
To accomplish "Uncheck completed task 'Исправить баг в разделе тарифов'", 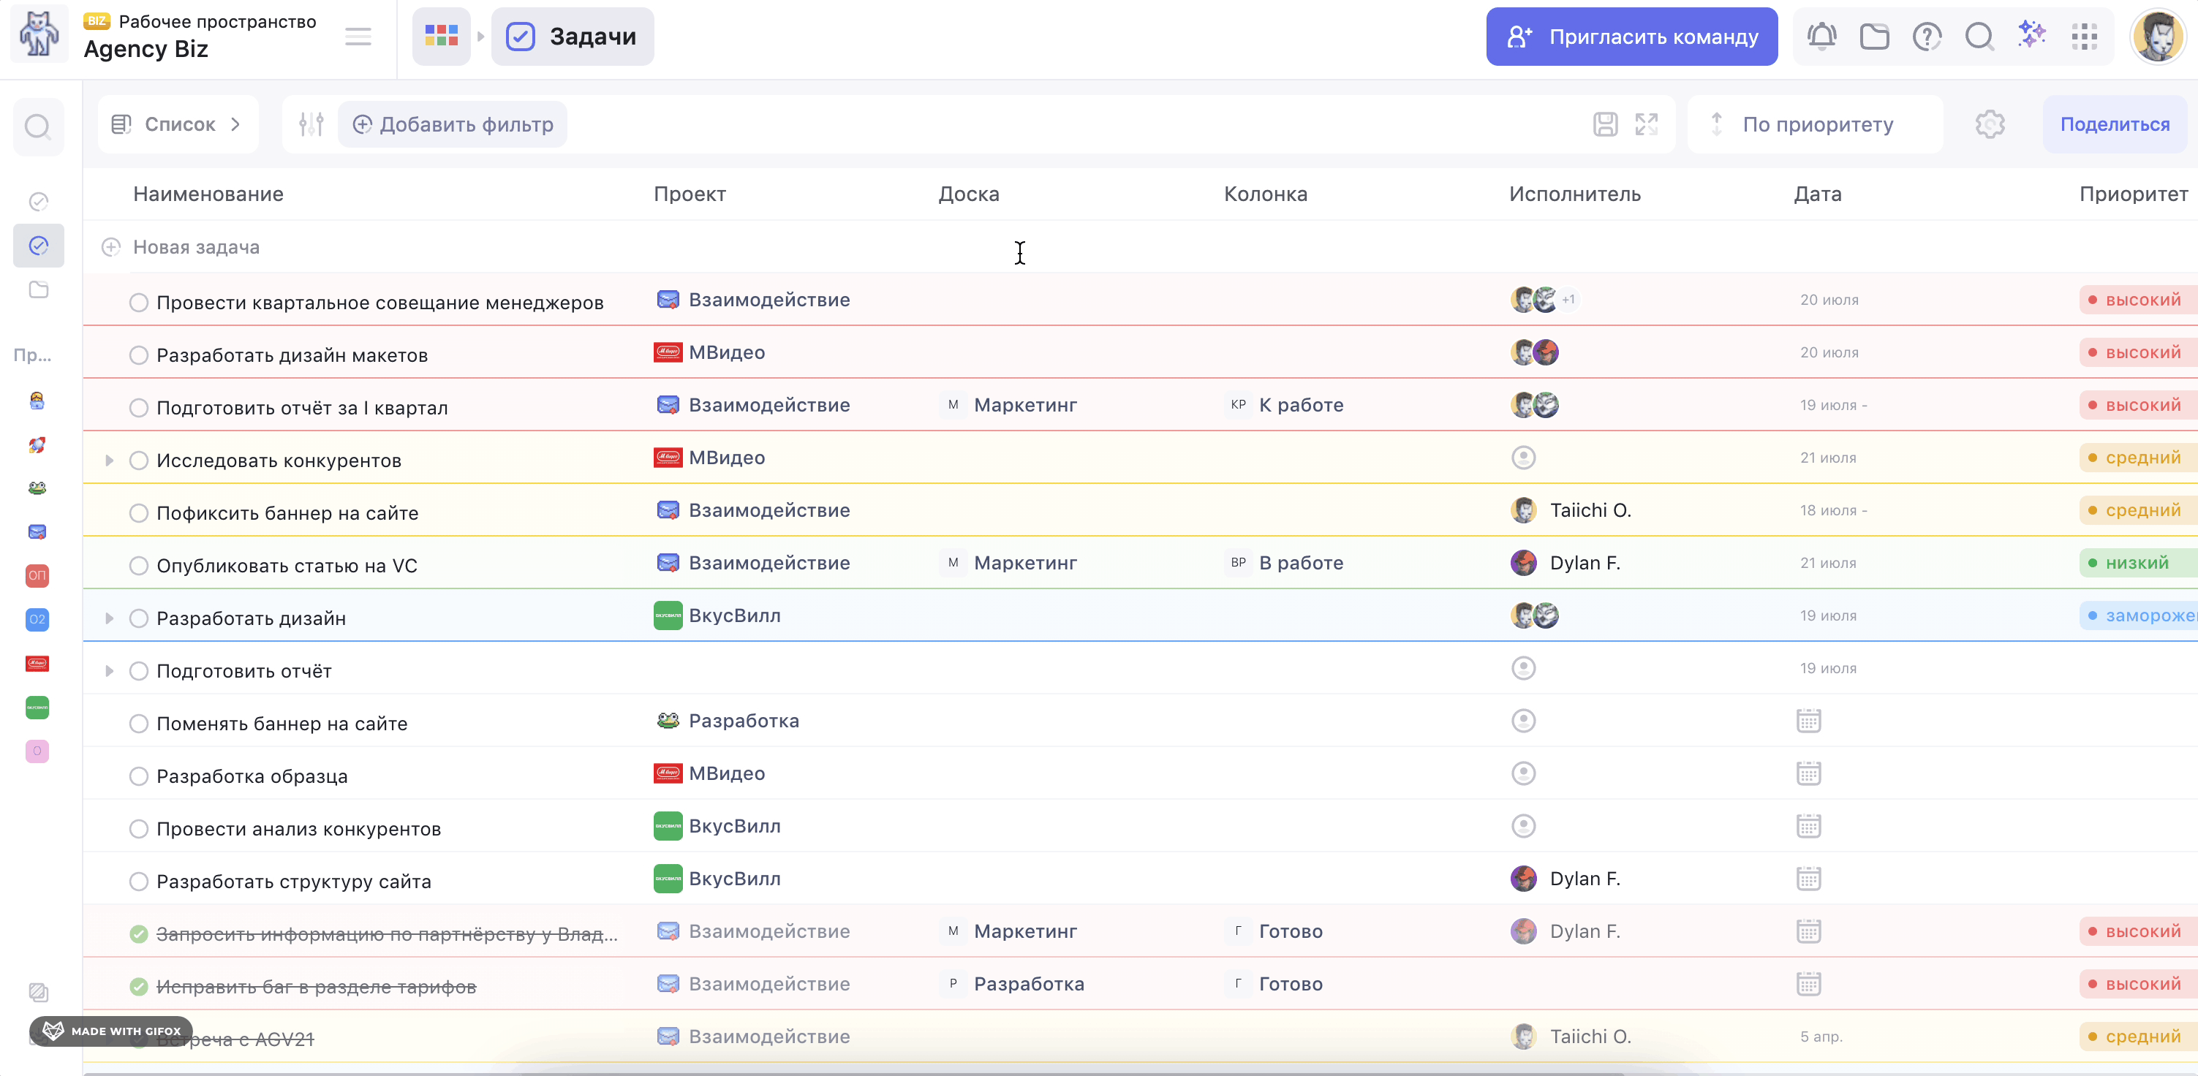I will pyautogui.click(x=138, y=986).
